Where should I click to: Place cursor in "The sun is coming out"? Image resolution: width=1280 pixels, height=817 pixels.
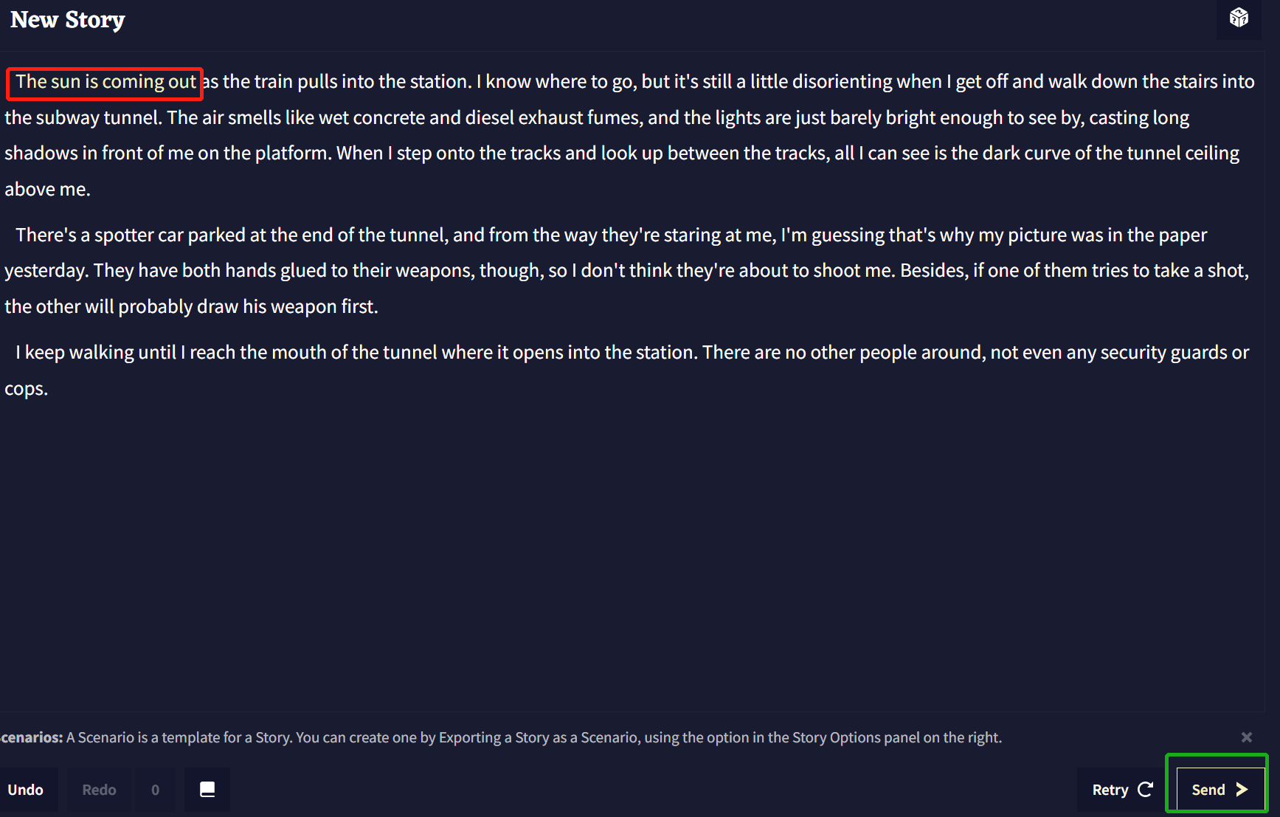[105, 82]
